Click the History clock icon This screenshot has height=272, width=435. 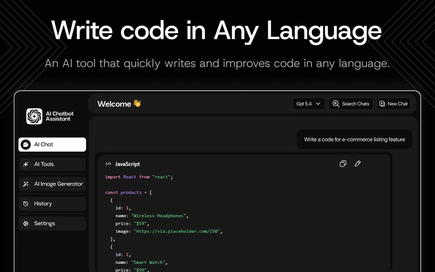tap(26, 203)
